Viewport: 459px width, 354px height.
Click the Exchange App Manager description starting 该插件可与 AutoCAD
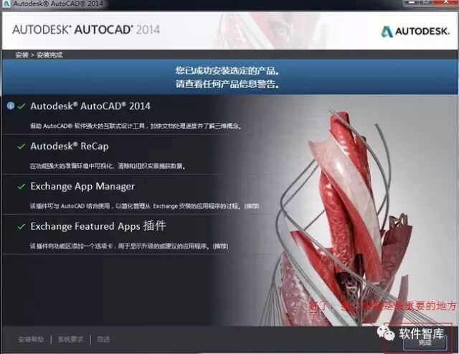click(x=144, y=206)
